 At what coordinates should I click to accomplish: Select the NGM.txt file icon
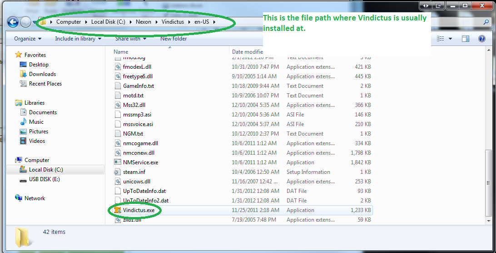(x=118, y=133)
